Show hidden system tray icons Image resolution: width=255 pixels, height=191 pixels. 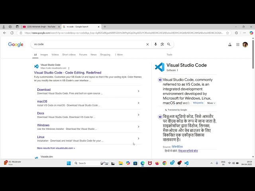click(x=212, y=163)
